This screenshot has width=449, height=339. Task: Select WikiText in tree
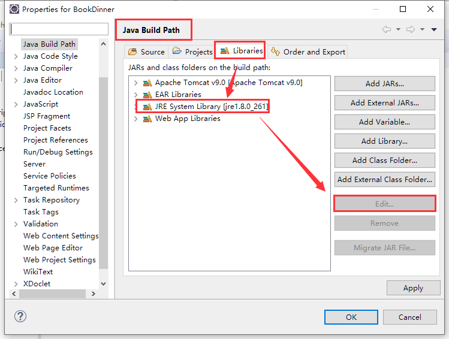point(38,272)
